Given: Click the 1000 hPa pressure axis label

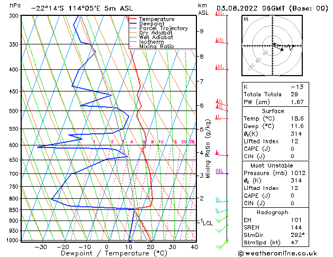Looking at the screenshot, I should [x=13, y=240].
